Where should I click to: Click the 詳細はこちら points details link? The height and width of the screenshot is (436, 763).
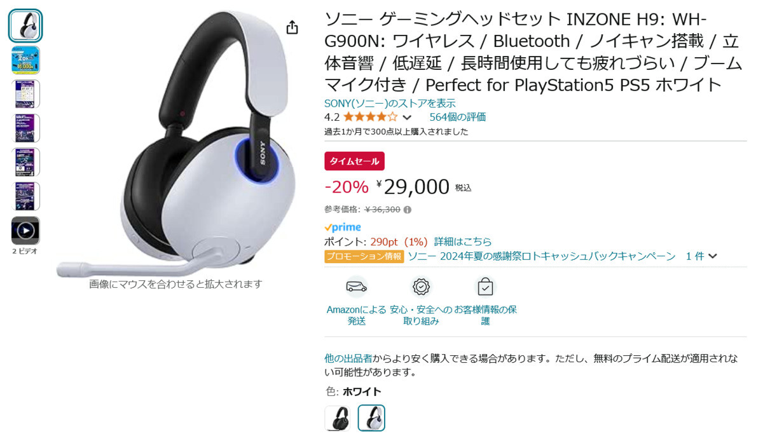(x=463, y=242)
